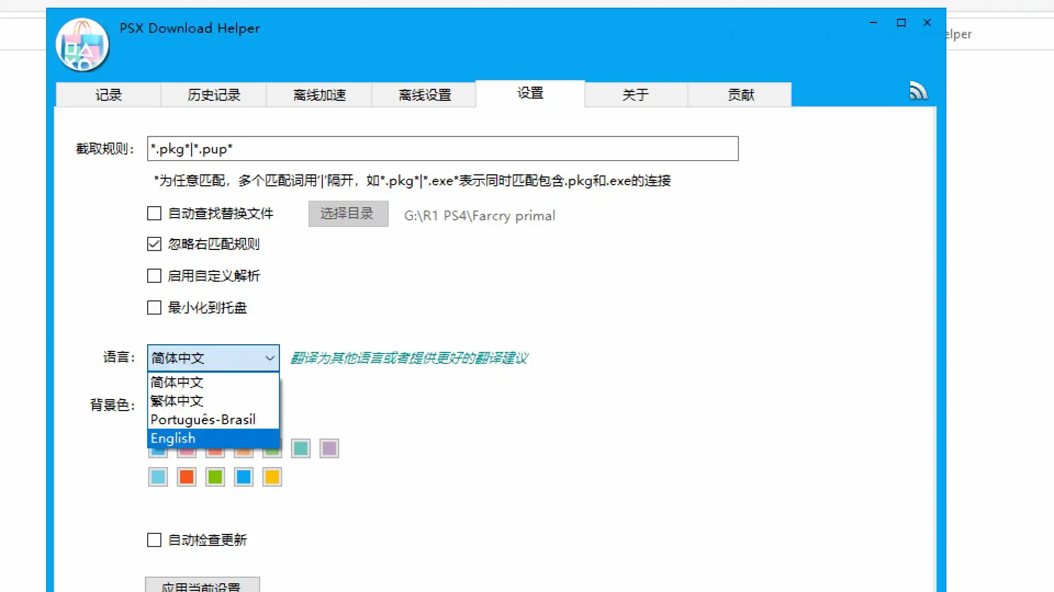1054x592 pixels.
Task: Pick the purple background color swatch
Action: tap(329, 448)
